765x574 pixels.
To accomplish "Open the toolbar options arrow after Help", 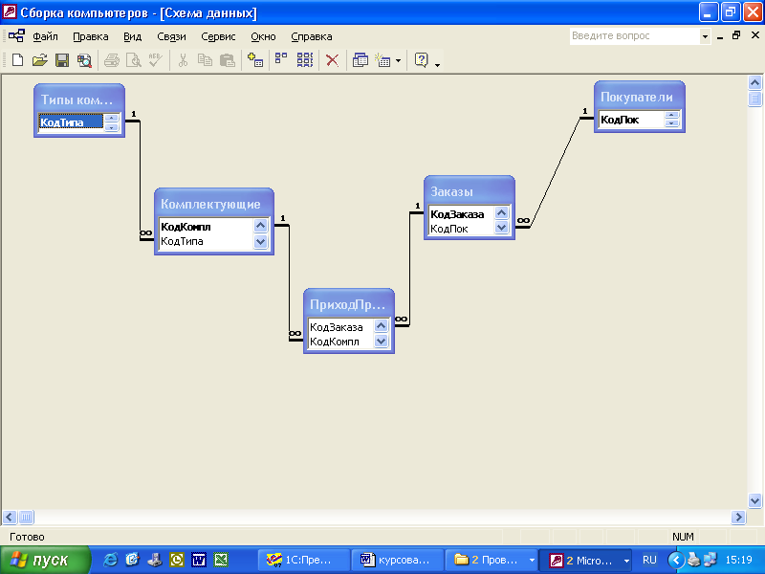I will tap(437, 64).
